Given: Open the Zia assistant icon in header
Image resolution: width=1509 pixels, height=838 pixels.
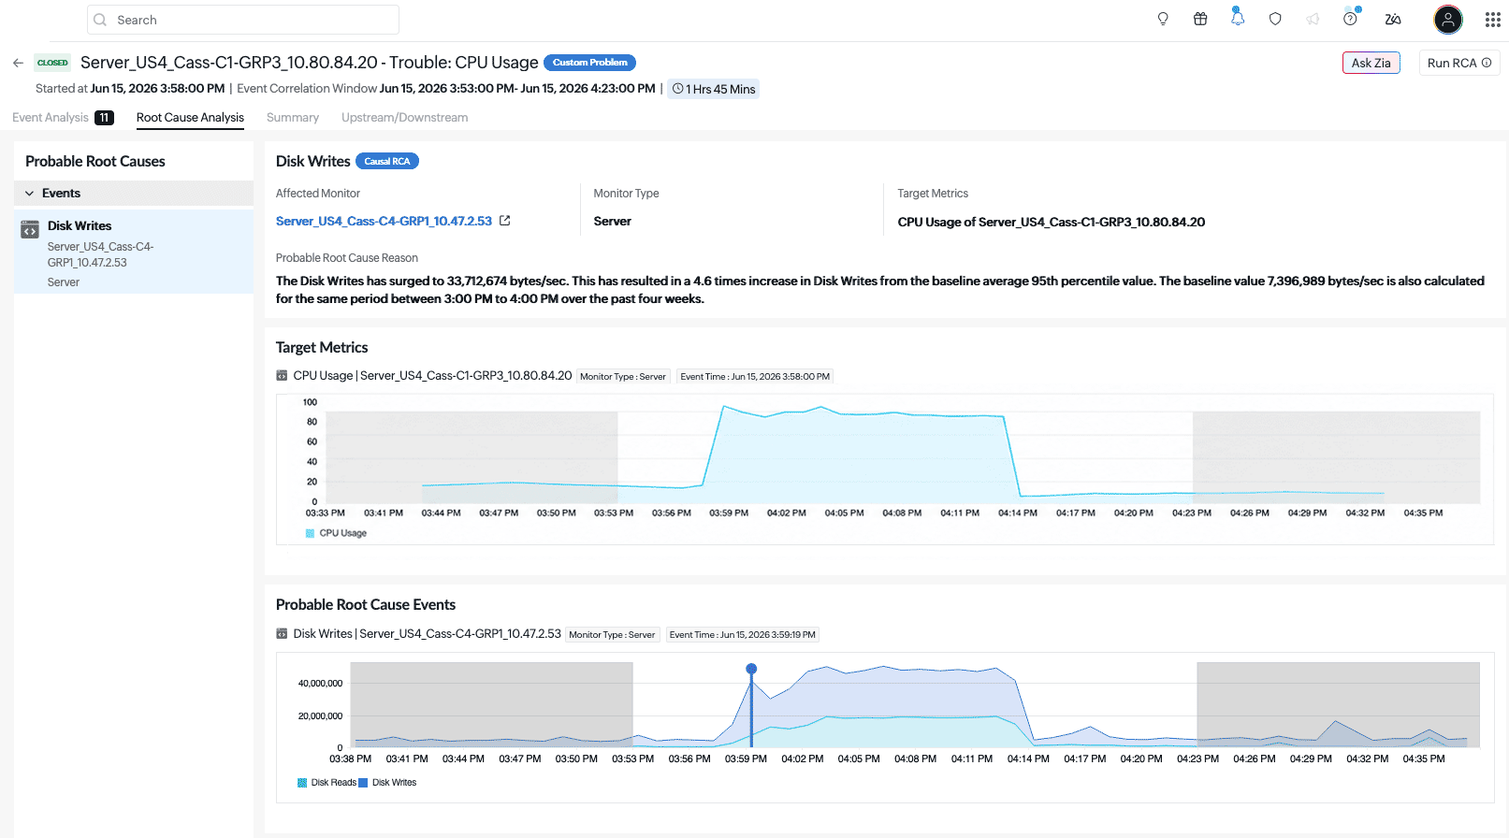Looking at the screenshot, I should 1393,19.
